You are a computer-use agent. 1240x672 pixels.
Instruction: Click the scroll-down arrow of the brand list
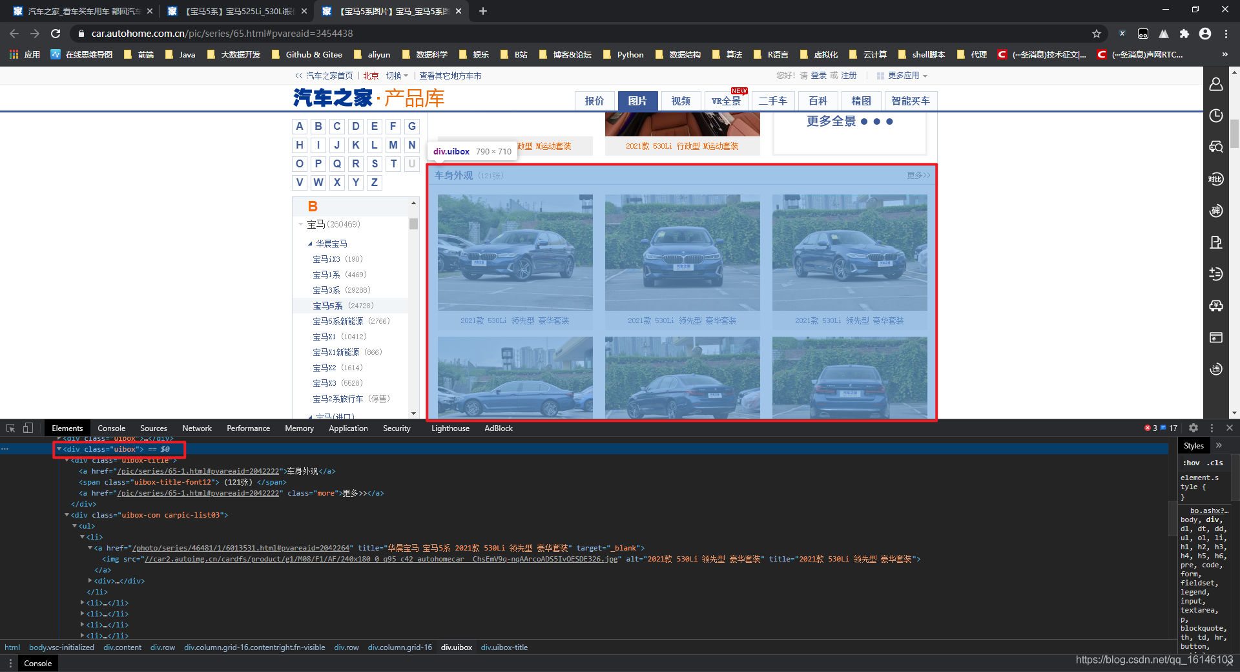tap(413, 414)
